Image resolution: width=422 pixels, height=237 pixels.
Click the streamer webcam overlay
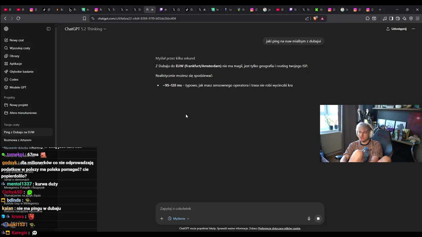[x=371, y=134]
